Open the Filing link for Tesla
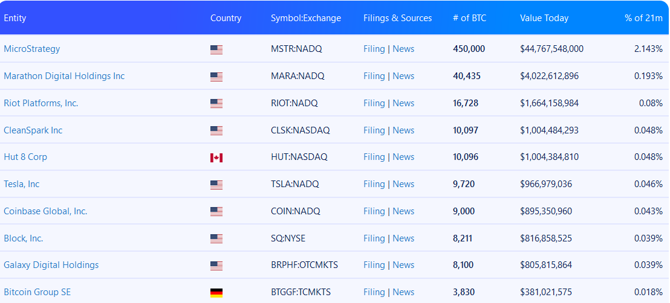The height and width of the screenshot is (303, 670). point(374,184)
